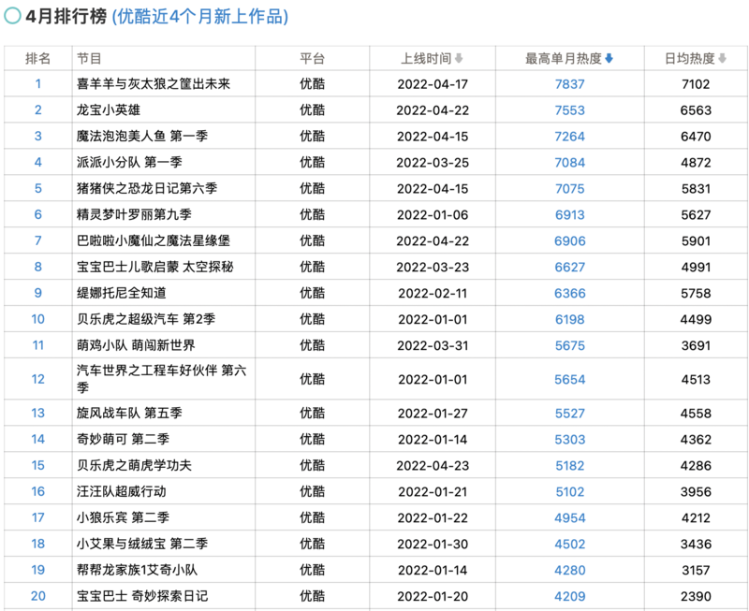The height and width of the screenshot is (611, 749).
Task: Open heat value 4209 link
Action: pyautogui.click(x=569, y=596)
